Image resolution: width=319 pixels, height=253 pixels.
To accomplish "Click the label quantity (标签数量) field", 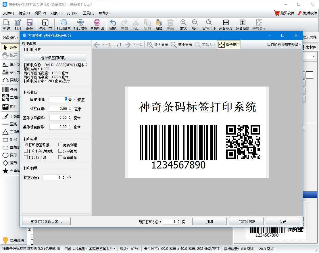I will (x=53, y=177).
